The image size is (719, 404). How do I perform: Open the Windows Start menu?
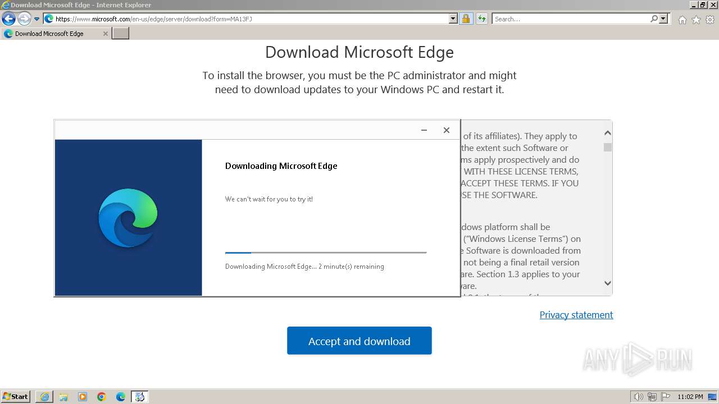point(16,396)
